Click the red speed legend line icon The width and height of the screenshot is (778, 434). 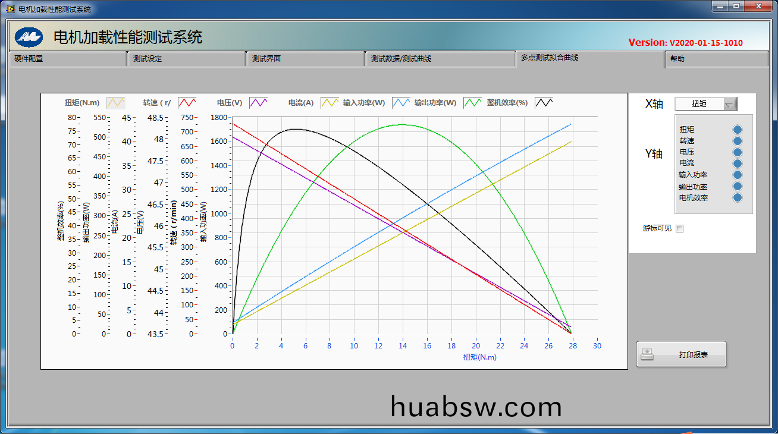(x=187, y=103)
